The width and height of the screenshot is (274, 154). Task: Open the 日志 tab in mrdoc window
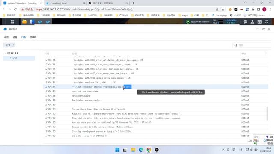pyautogui.click(x=24, y=37)
